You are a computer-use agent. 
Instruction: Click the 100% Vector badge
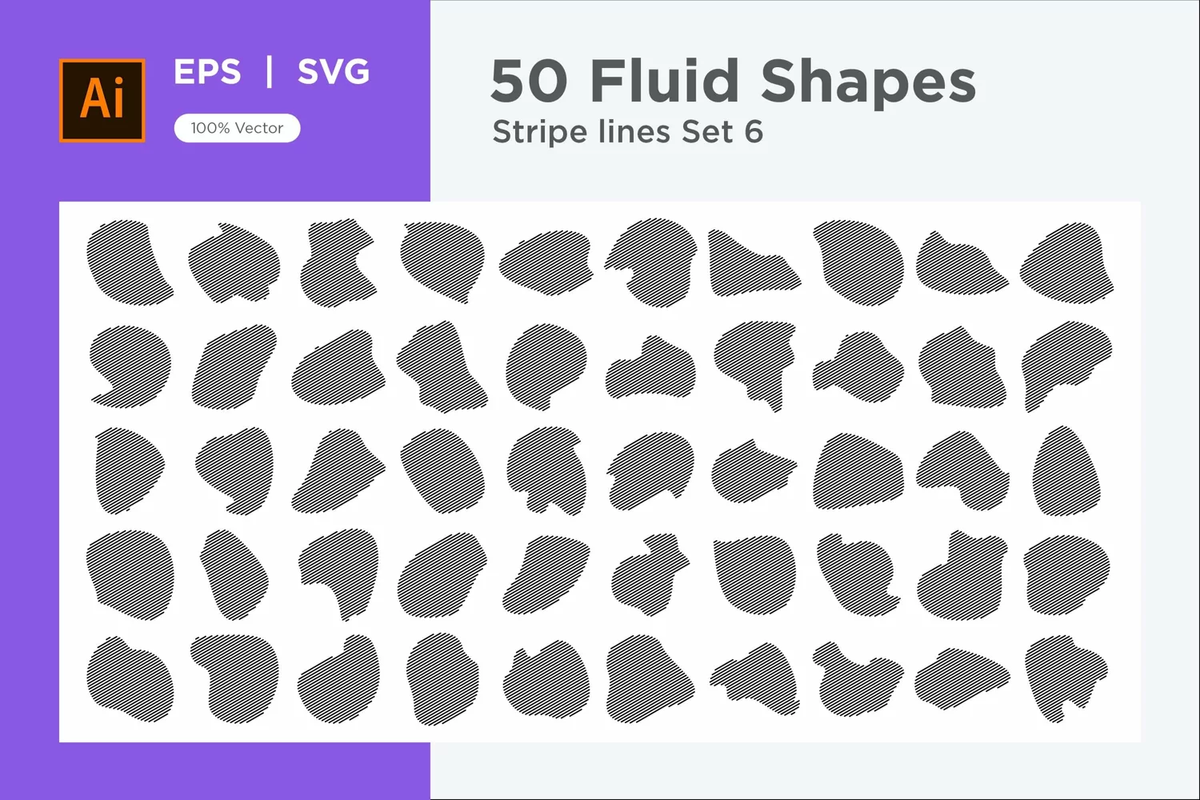[x=237, y=128]
